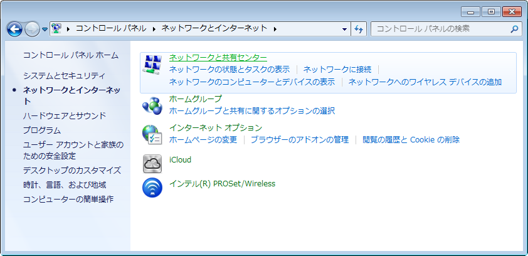Open プログラム category
528x256 pixels.
42,130
